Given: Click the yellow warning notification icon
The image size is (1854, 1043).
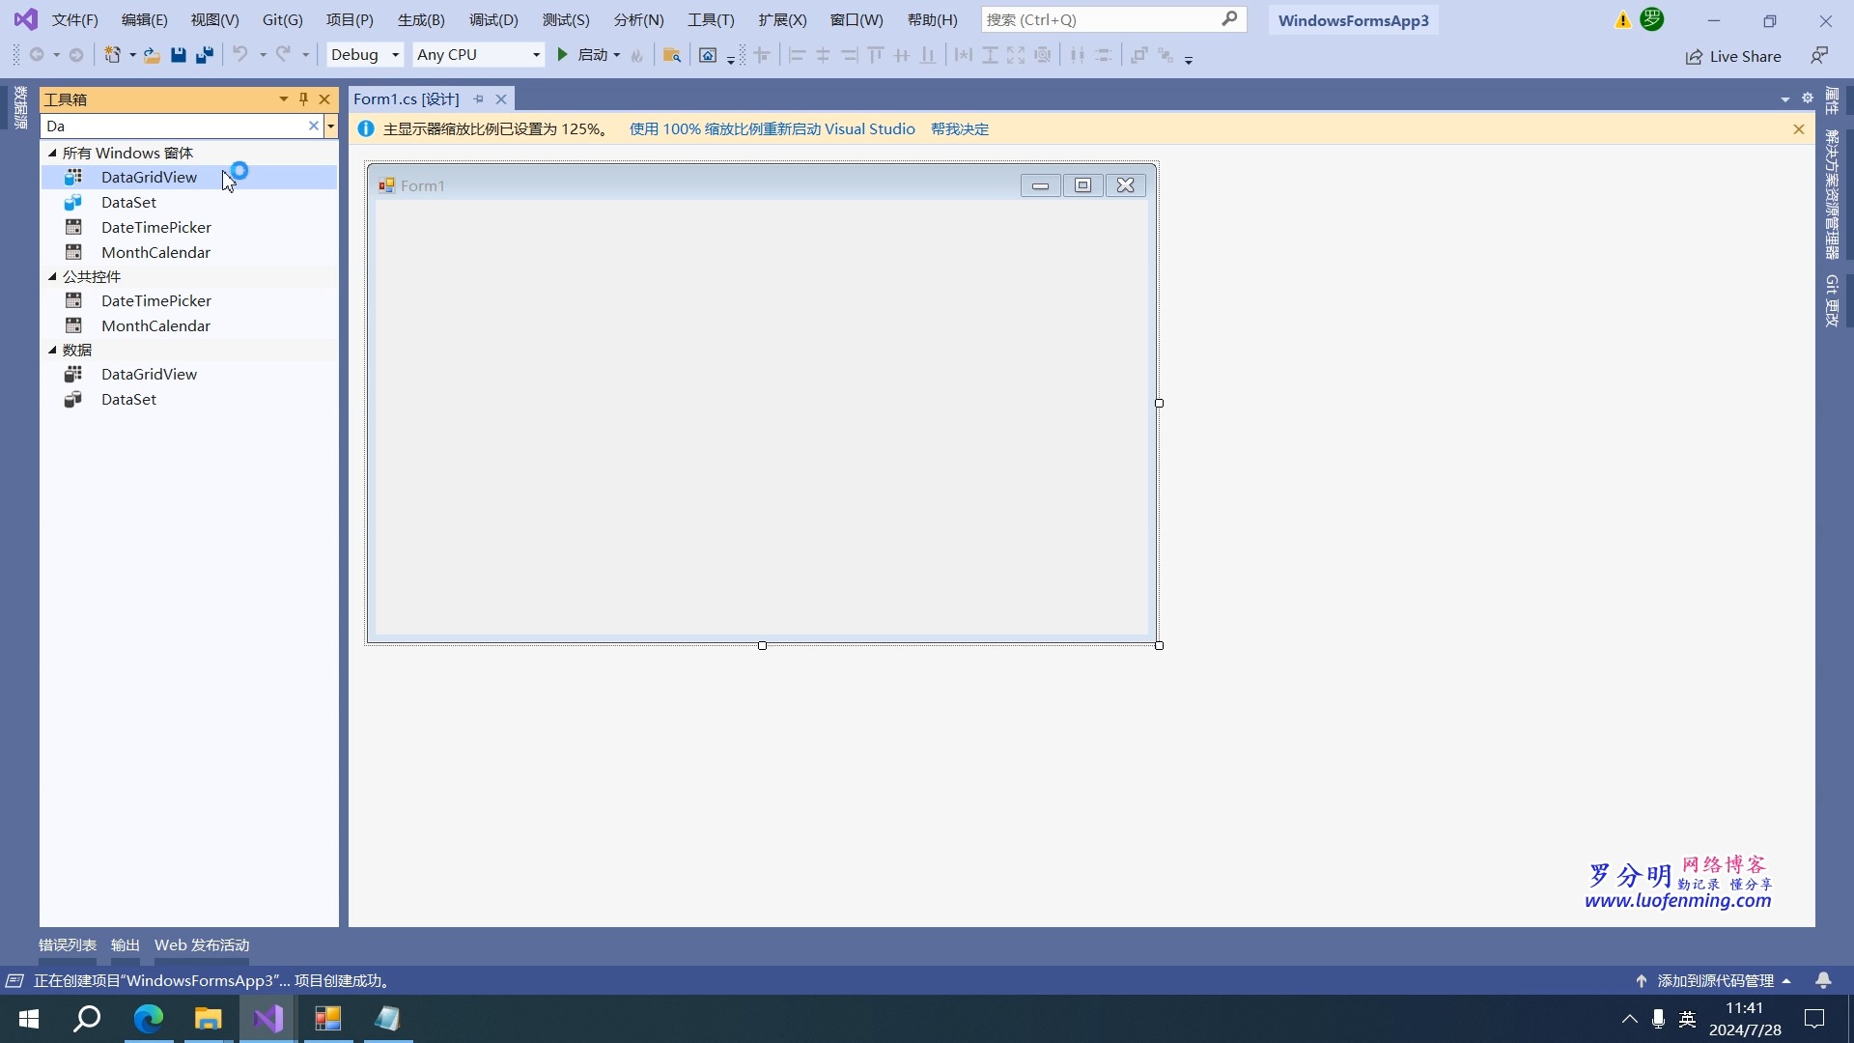Looking at the screenshot, I should tap(1623, 20).
